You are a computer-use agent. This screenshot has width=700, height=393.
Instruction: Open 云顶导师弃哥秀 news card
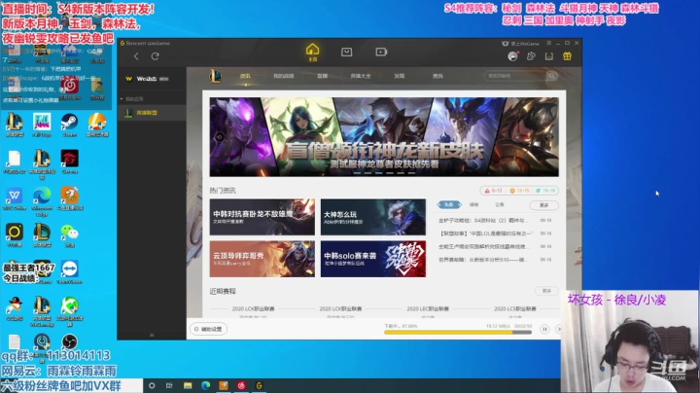(262, 259)
